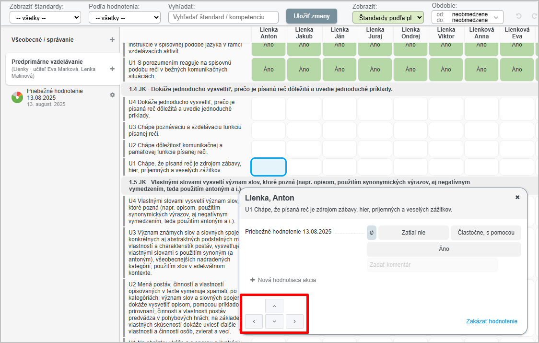This screenshot has height=343, width=539.
Task: Click the down arrow navigation button
Action: pos(274,321)
